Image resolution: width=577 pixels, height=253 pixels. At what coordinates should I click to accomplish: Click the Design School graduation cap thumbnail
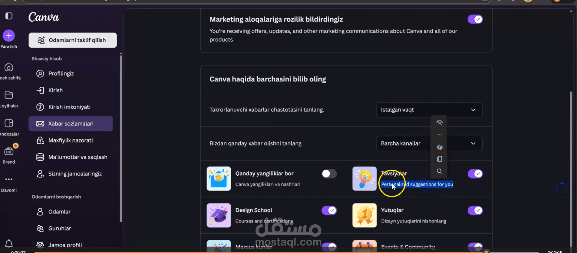coord(219,215)
